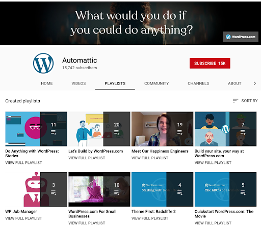Open the Build your site, your way thumbnail

225,129
